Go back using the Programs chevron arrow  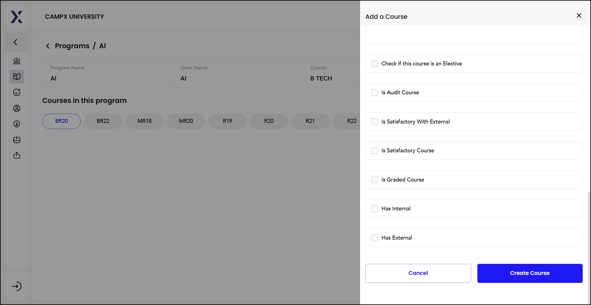click(48, 46)
